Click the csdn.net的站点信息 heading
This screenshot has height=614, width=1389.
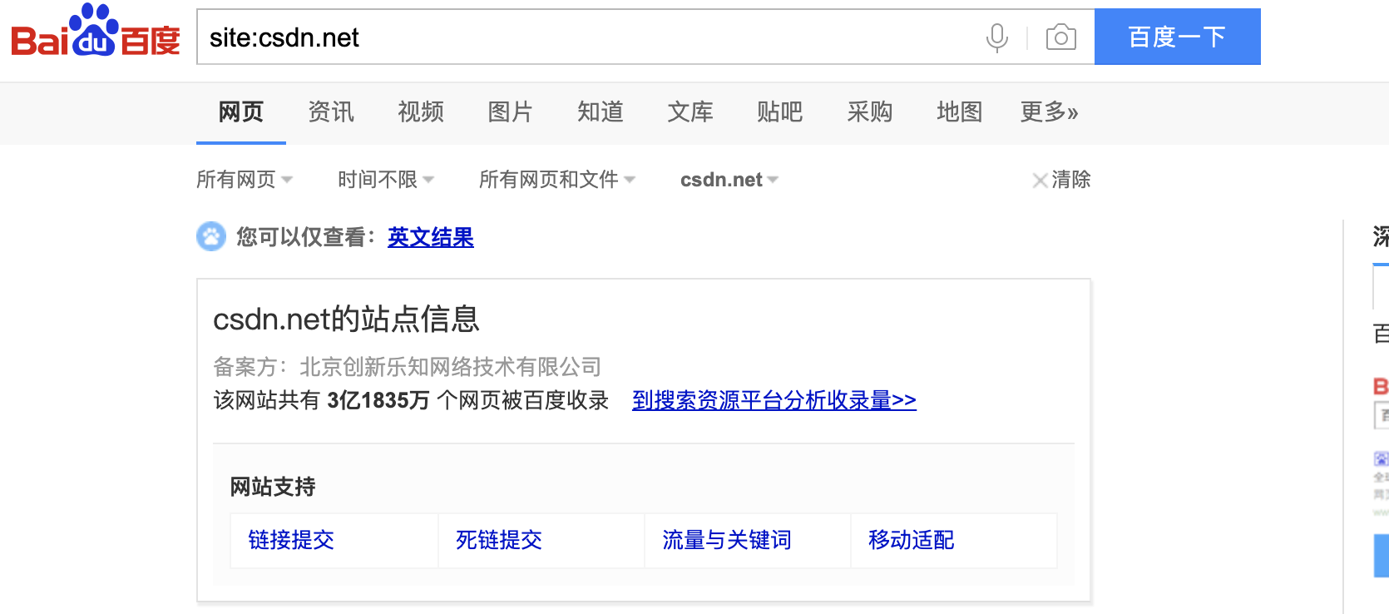(346, 319)
